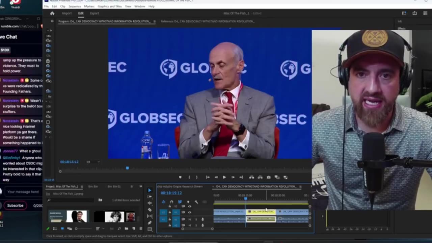Open the timeline sequence panel menu
432x243 pixels.
pos(300,186)
